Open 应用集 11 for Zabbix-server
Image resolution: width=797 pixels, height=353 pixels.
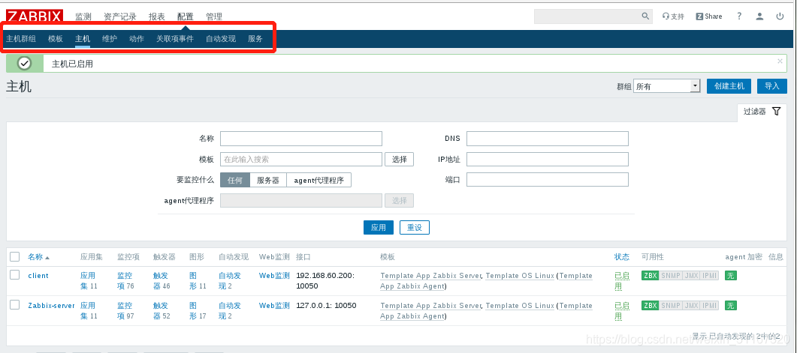point(89,310)
